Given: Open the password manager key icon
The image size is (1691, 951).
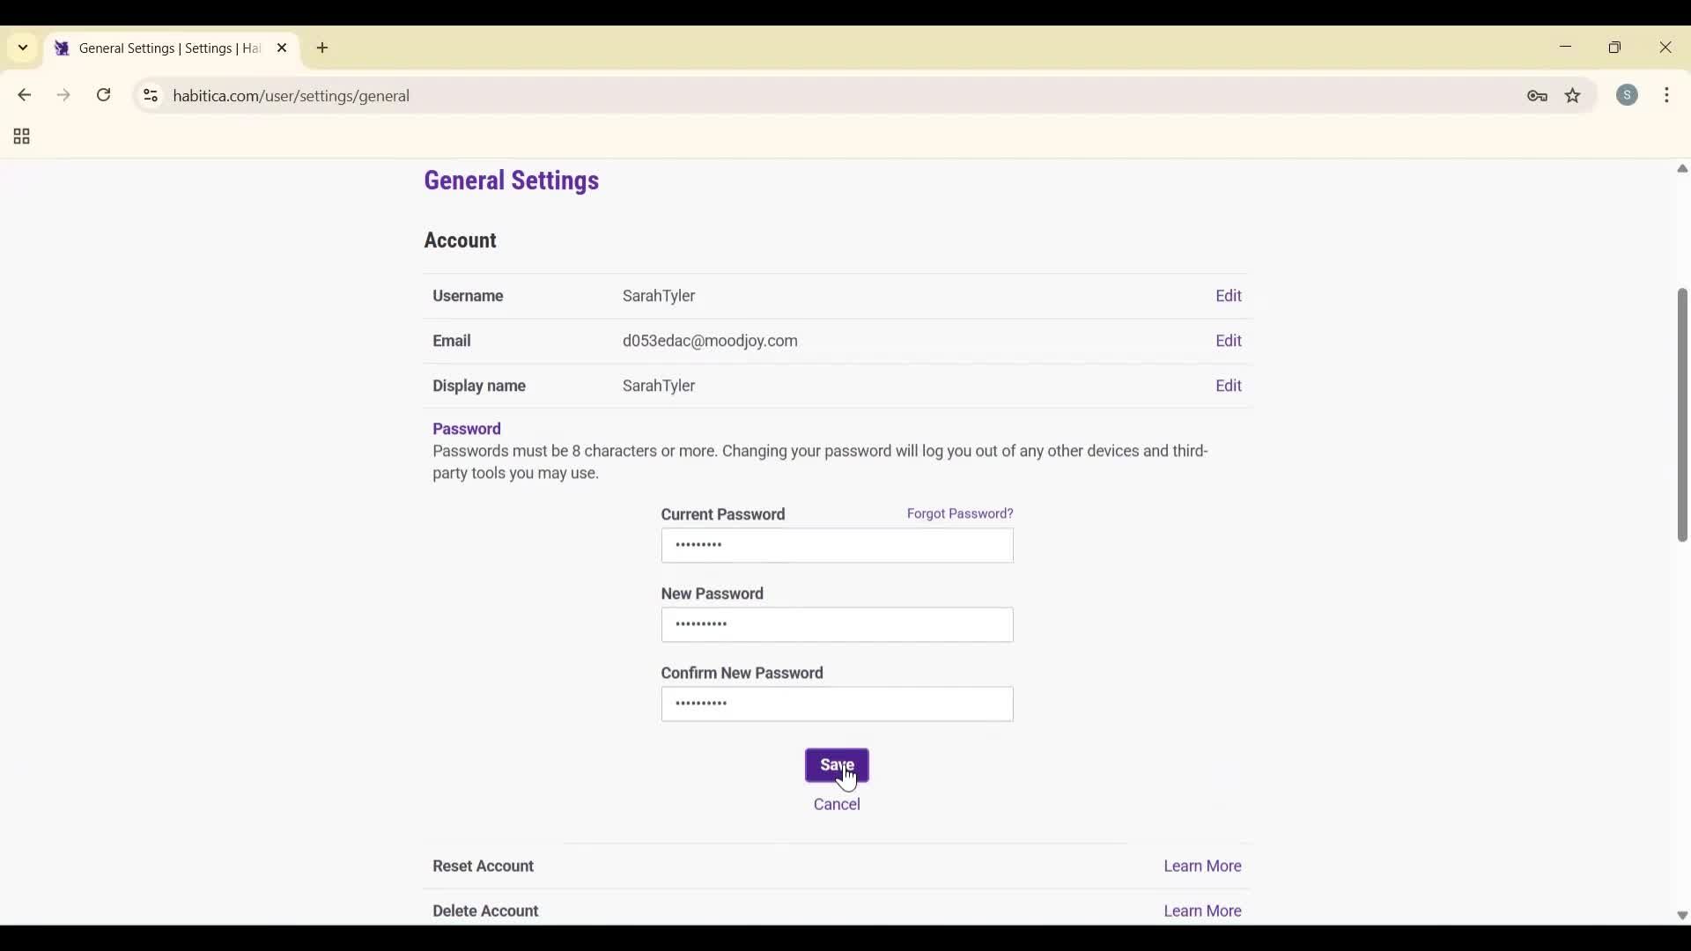Looking at the screenshot, I should pyautogui.click(x=1537, y=96).
